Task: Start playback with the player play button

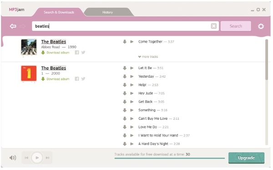Action: click(37, 158)
